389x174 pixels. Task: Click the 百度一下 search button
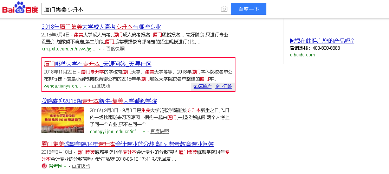[248, 9]
